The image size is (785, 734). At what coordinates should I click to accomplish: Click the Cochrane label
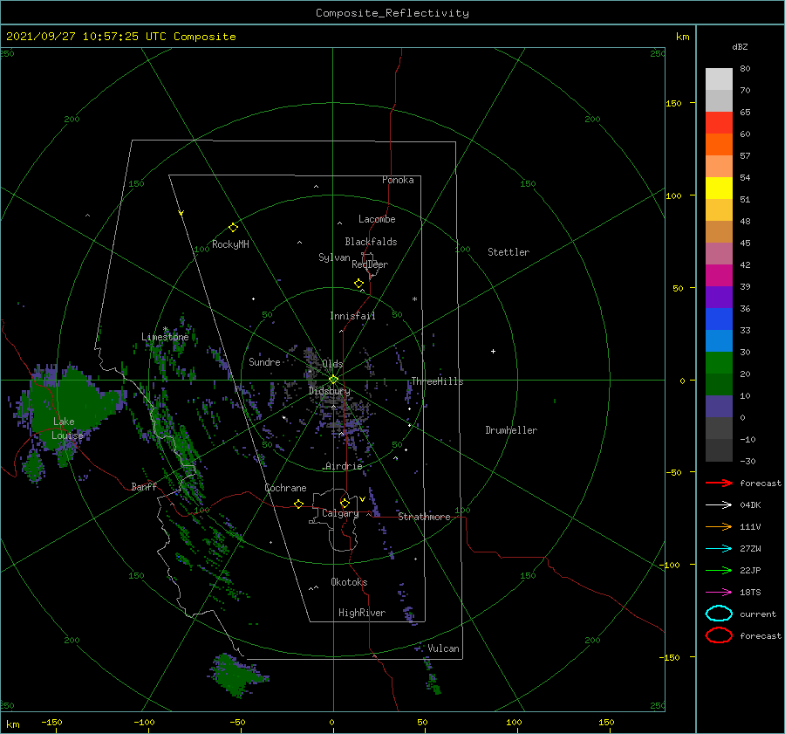[x=285, y=488]
